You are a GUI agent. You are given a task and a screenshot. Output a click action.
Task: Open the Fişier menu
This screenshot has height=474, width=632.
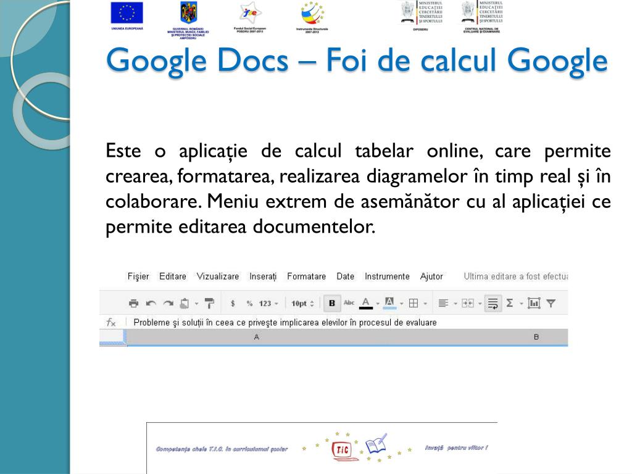(138, 276)
